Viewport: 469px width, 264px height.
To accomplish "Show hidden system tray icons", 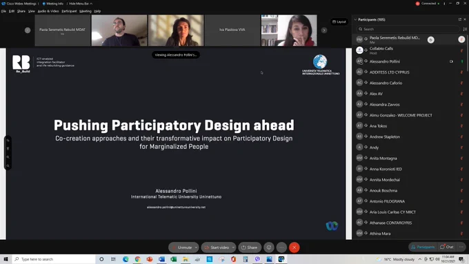I will click(x=419, y=259).
